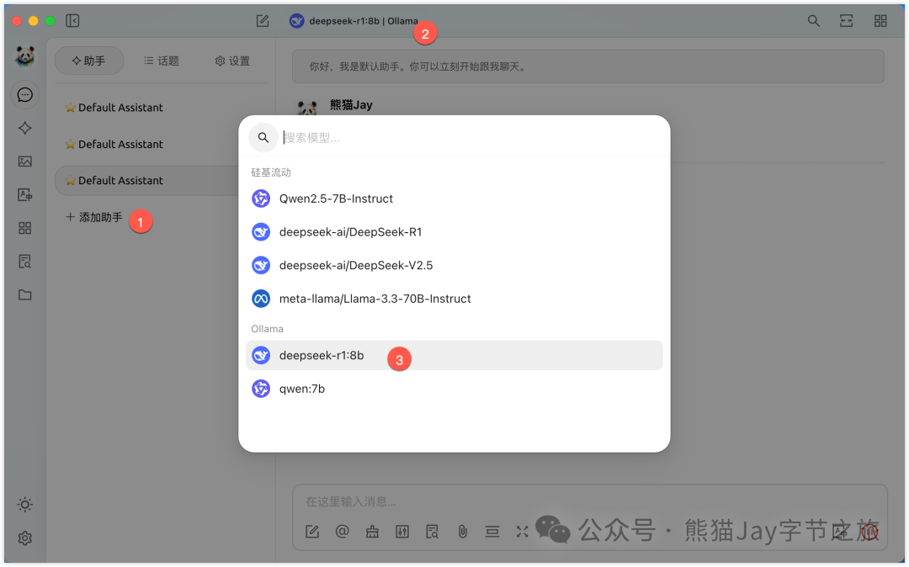Click the expand input arrows icon

point(523,531)
